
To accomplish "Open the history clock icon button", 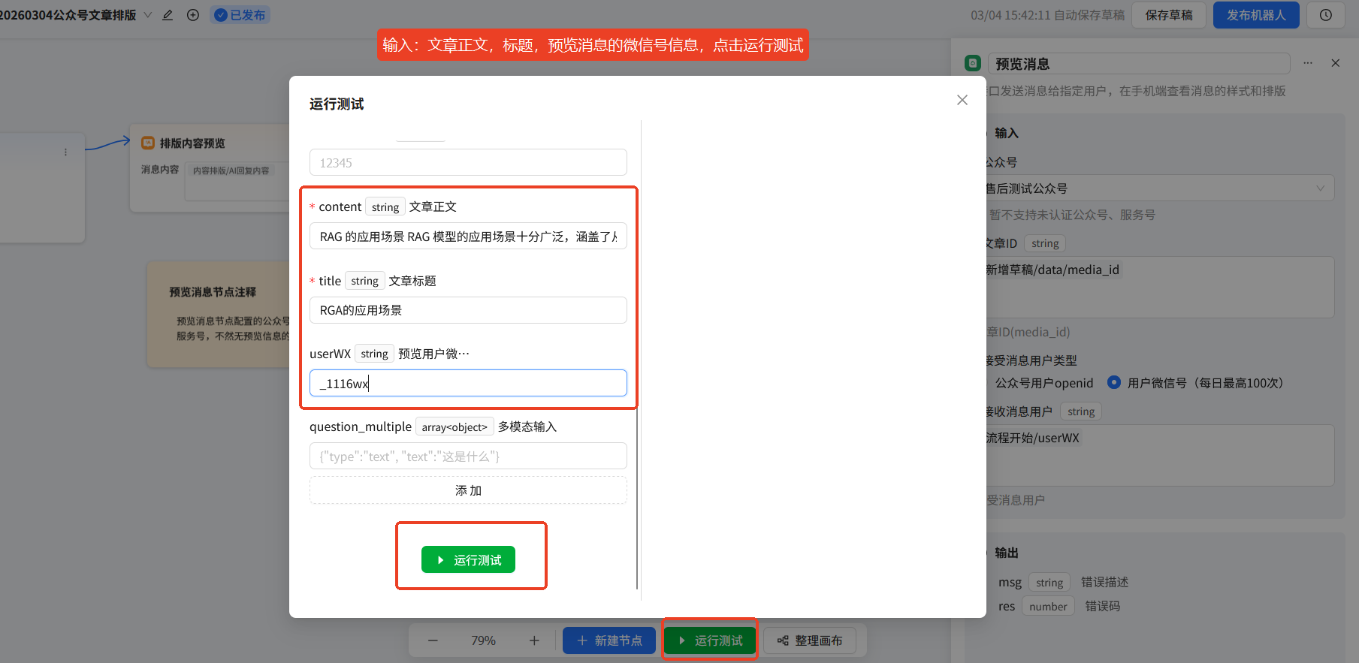I will click(x=1326, y=15).
